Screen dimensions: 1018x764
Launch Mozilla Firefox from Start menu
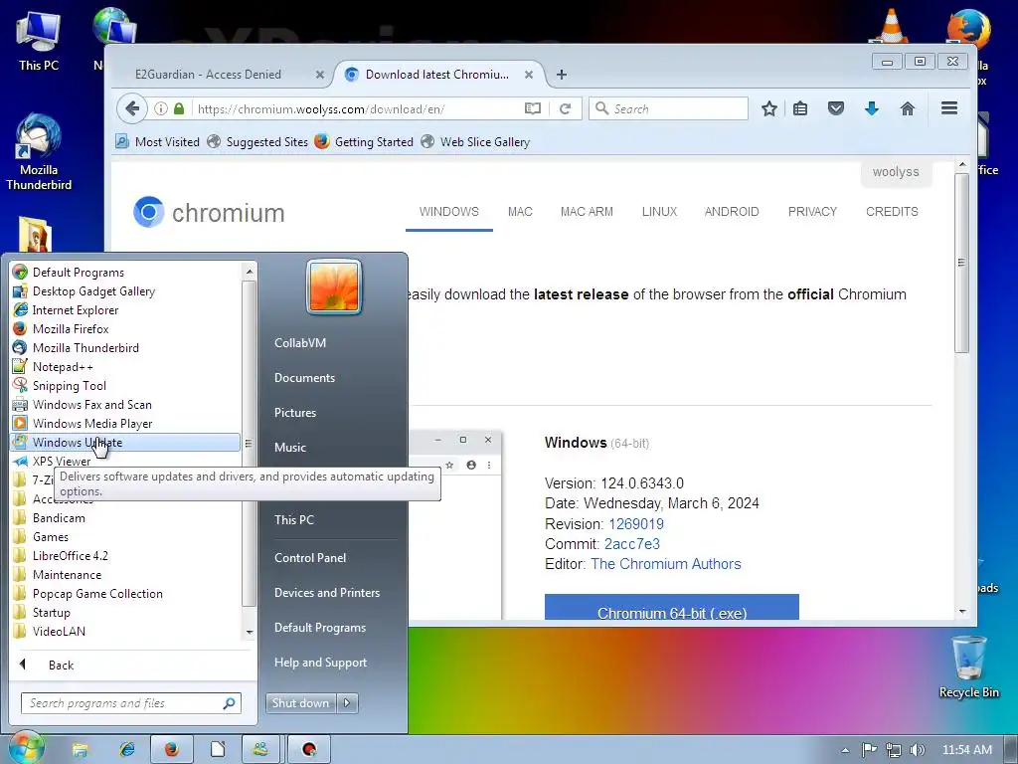tap(125, 328)
